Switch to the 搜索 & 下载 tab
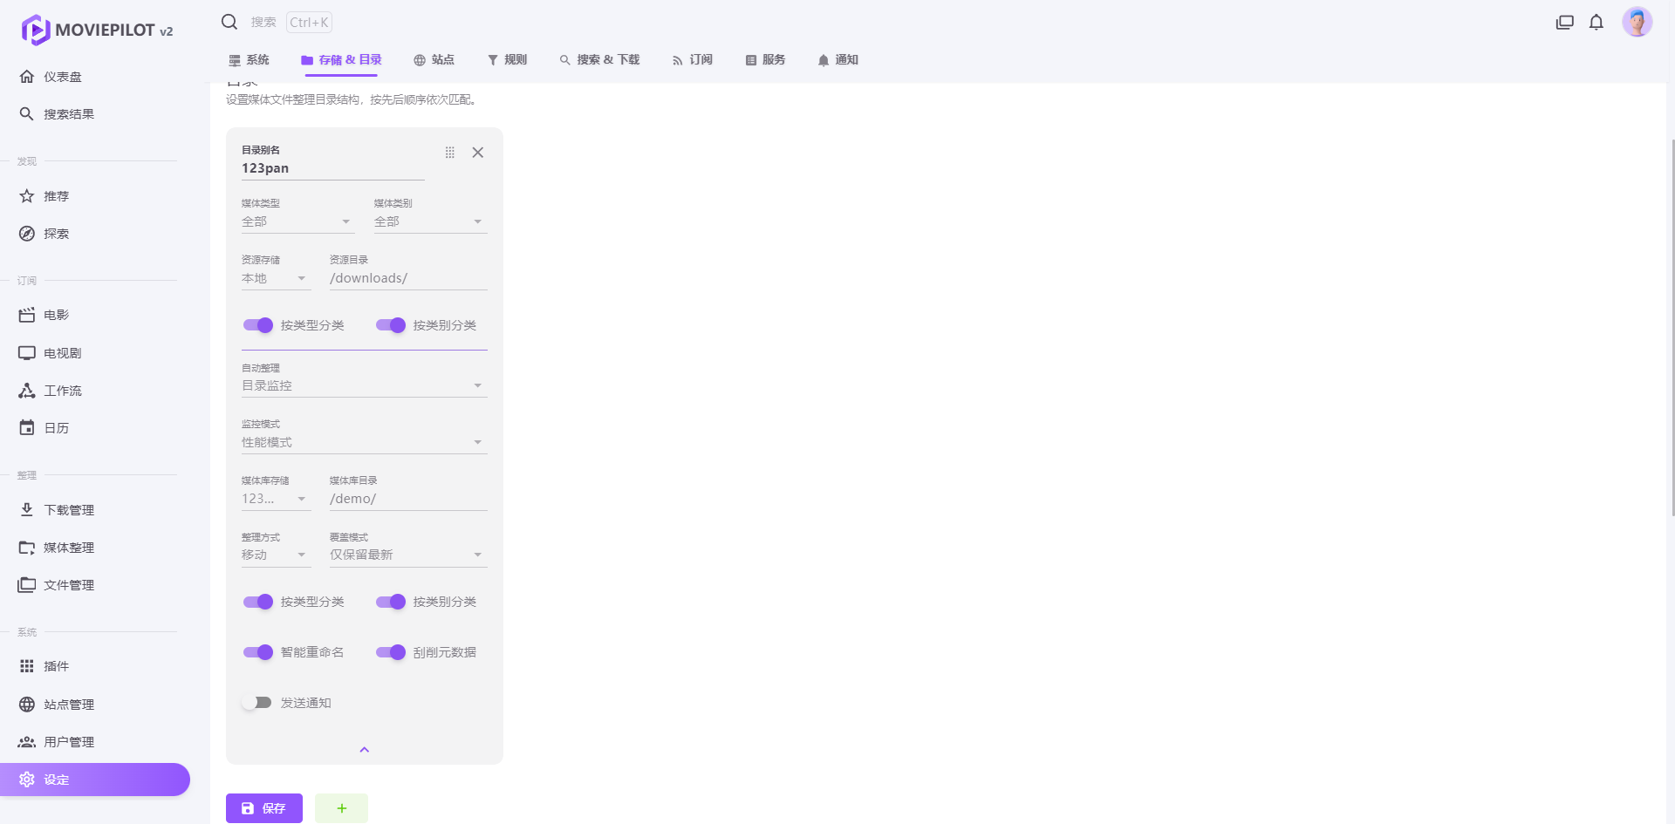1675x824 pixels. [x=599, y=60]
